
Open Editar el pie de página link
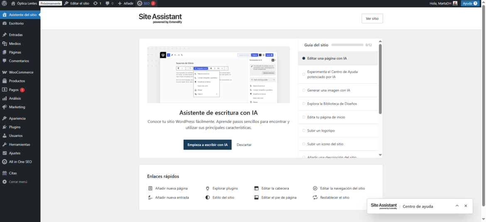(275, 197)
